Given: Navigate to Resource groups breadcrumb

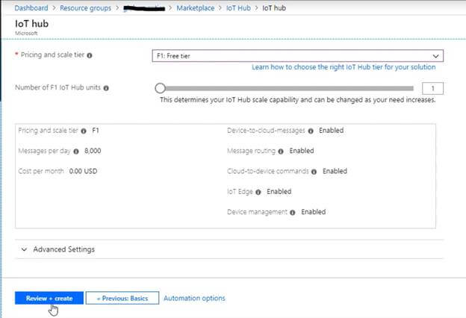Looking at the screenshot, I should pos(86,8).
